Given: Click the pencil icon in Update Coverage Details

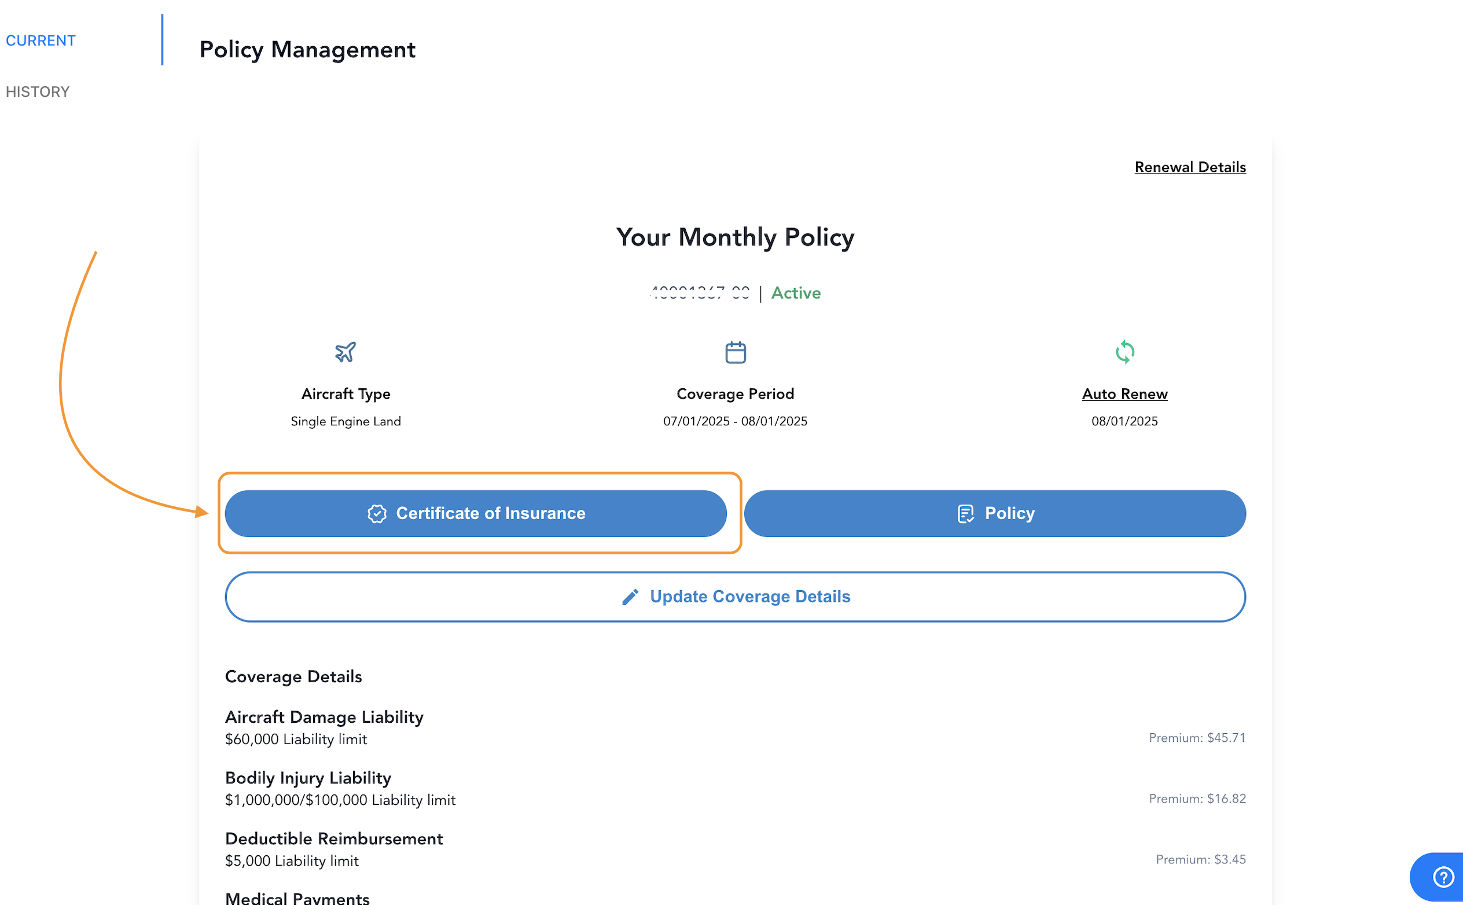Looking at the screenshot, I should (628, 596).
